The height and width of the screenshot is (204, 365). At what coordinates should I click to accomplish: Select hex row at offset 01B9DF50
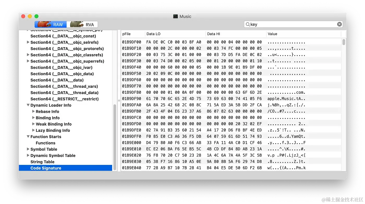(231, 73)
